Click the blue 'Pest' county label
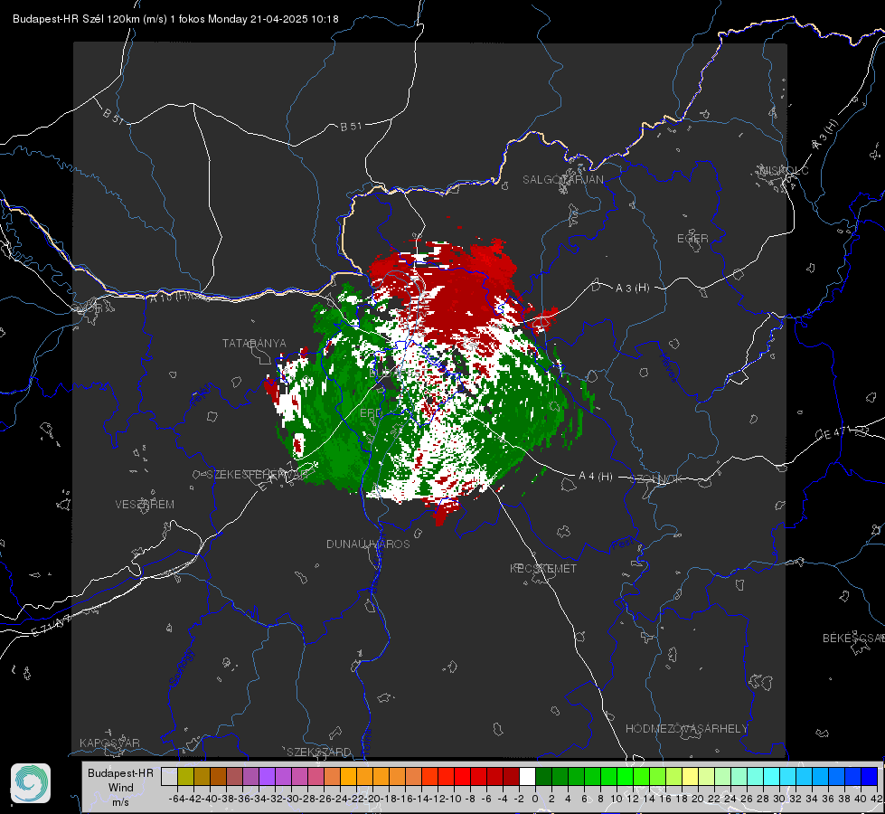 622,544
